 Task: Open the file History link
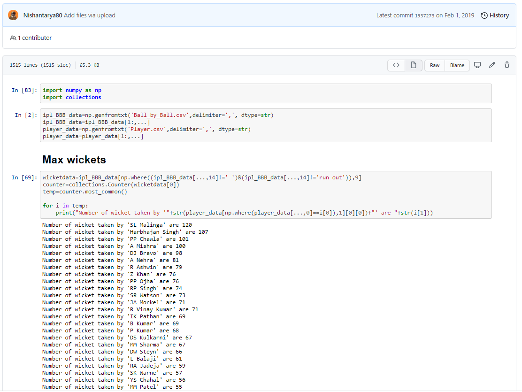pos(495,15)
